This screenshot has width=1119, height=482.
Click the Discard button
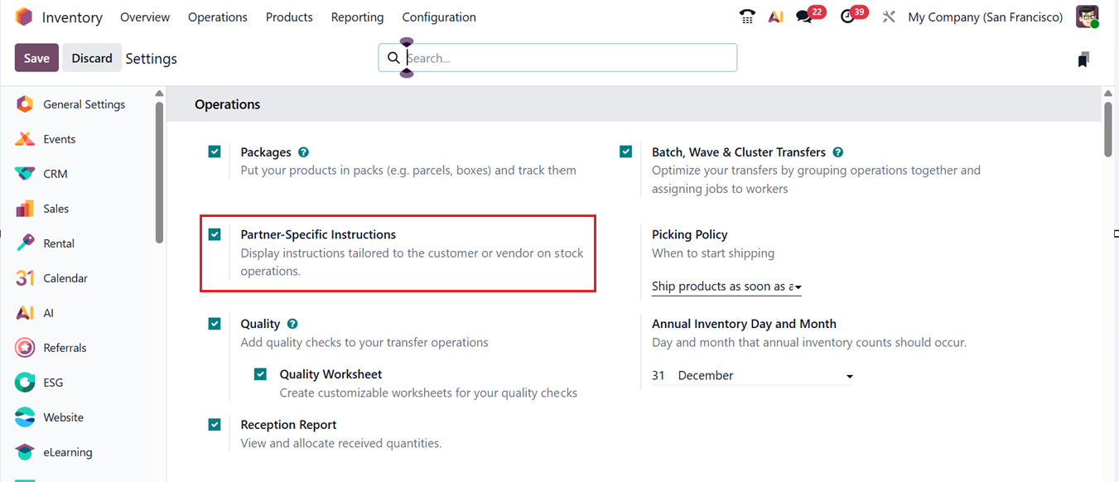pyautogui.click(x=92, y=58)
